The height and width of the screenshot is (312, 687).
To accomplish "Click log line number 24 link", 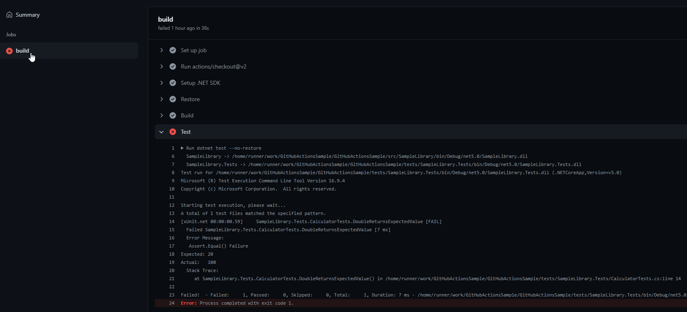I will click(x=172, y=303).
